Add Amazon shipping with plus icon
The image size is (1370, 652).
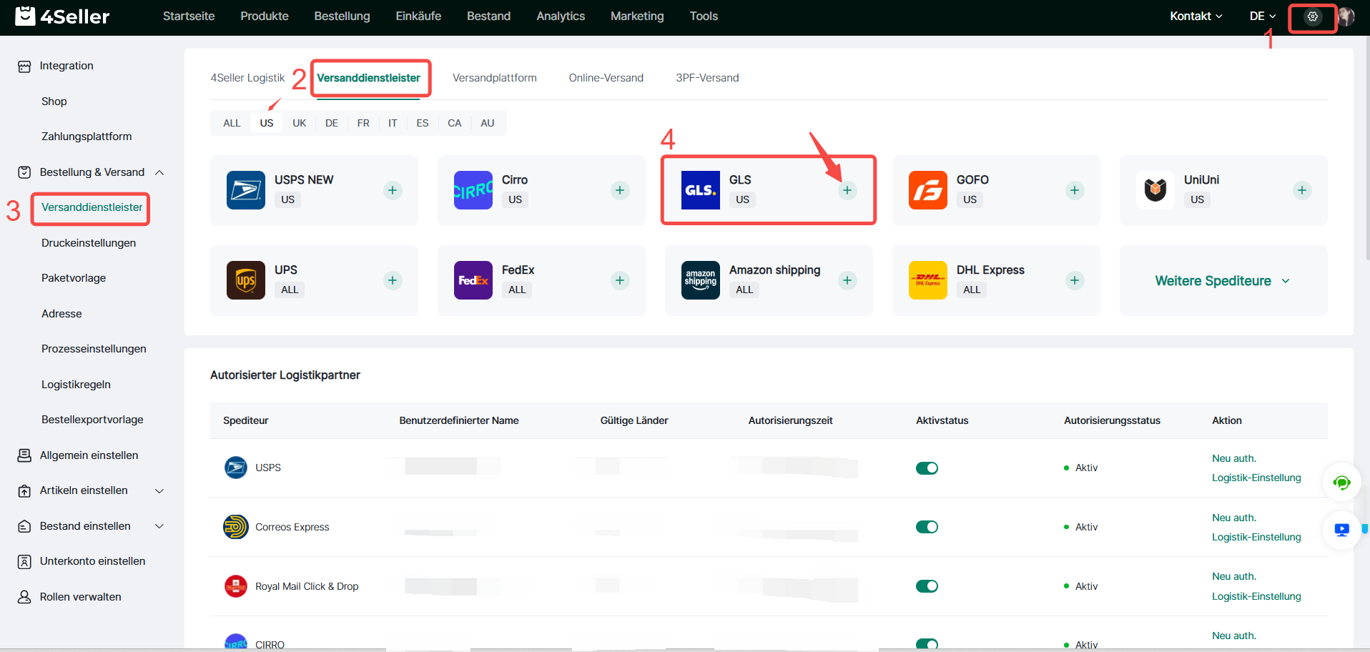click(847, 280)
